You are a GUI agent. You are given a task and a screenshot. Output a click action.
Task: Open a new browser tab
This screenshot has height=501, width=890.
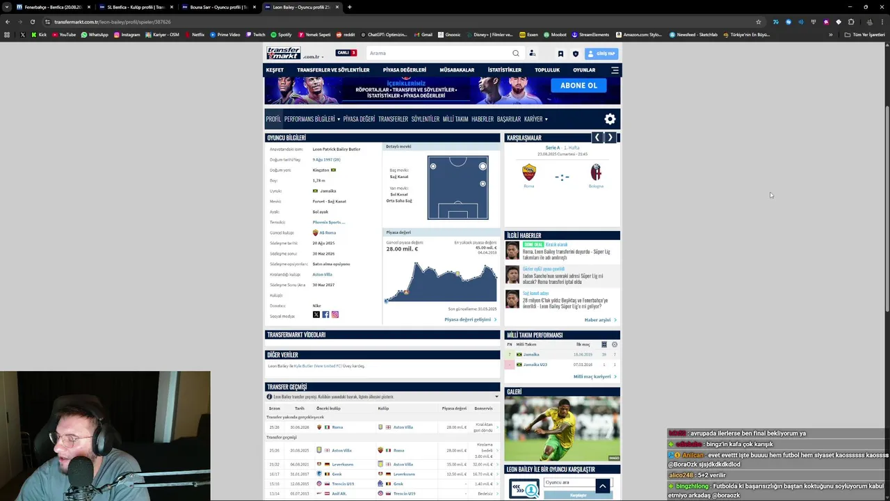tap(349, 7)
